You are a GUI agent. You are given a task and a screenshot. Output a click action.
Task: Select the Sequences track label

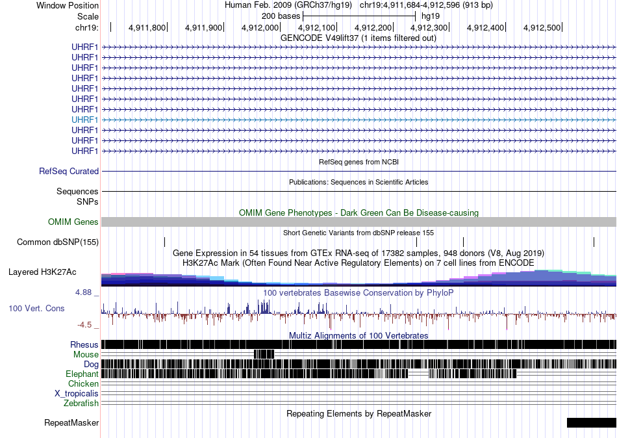[77, 192]
